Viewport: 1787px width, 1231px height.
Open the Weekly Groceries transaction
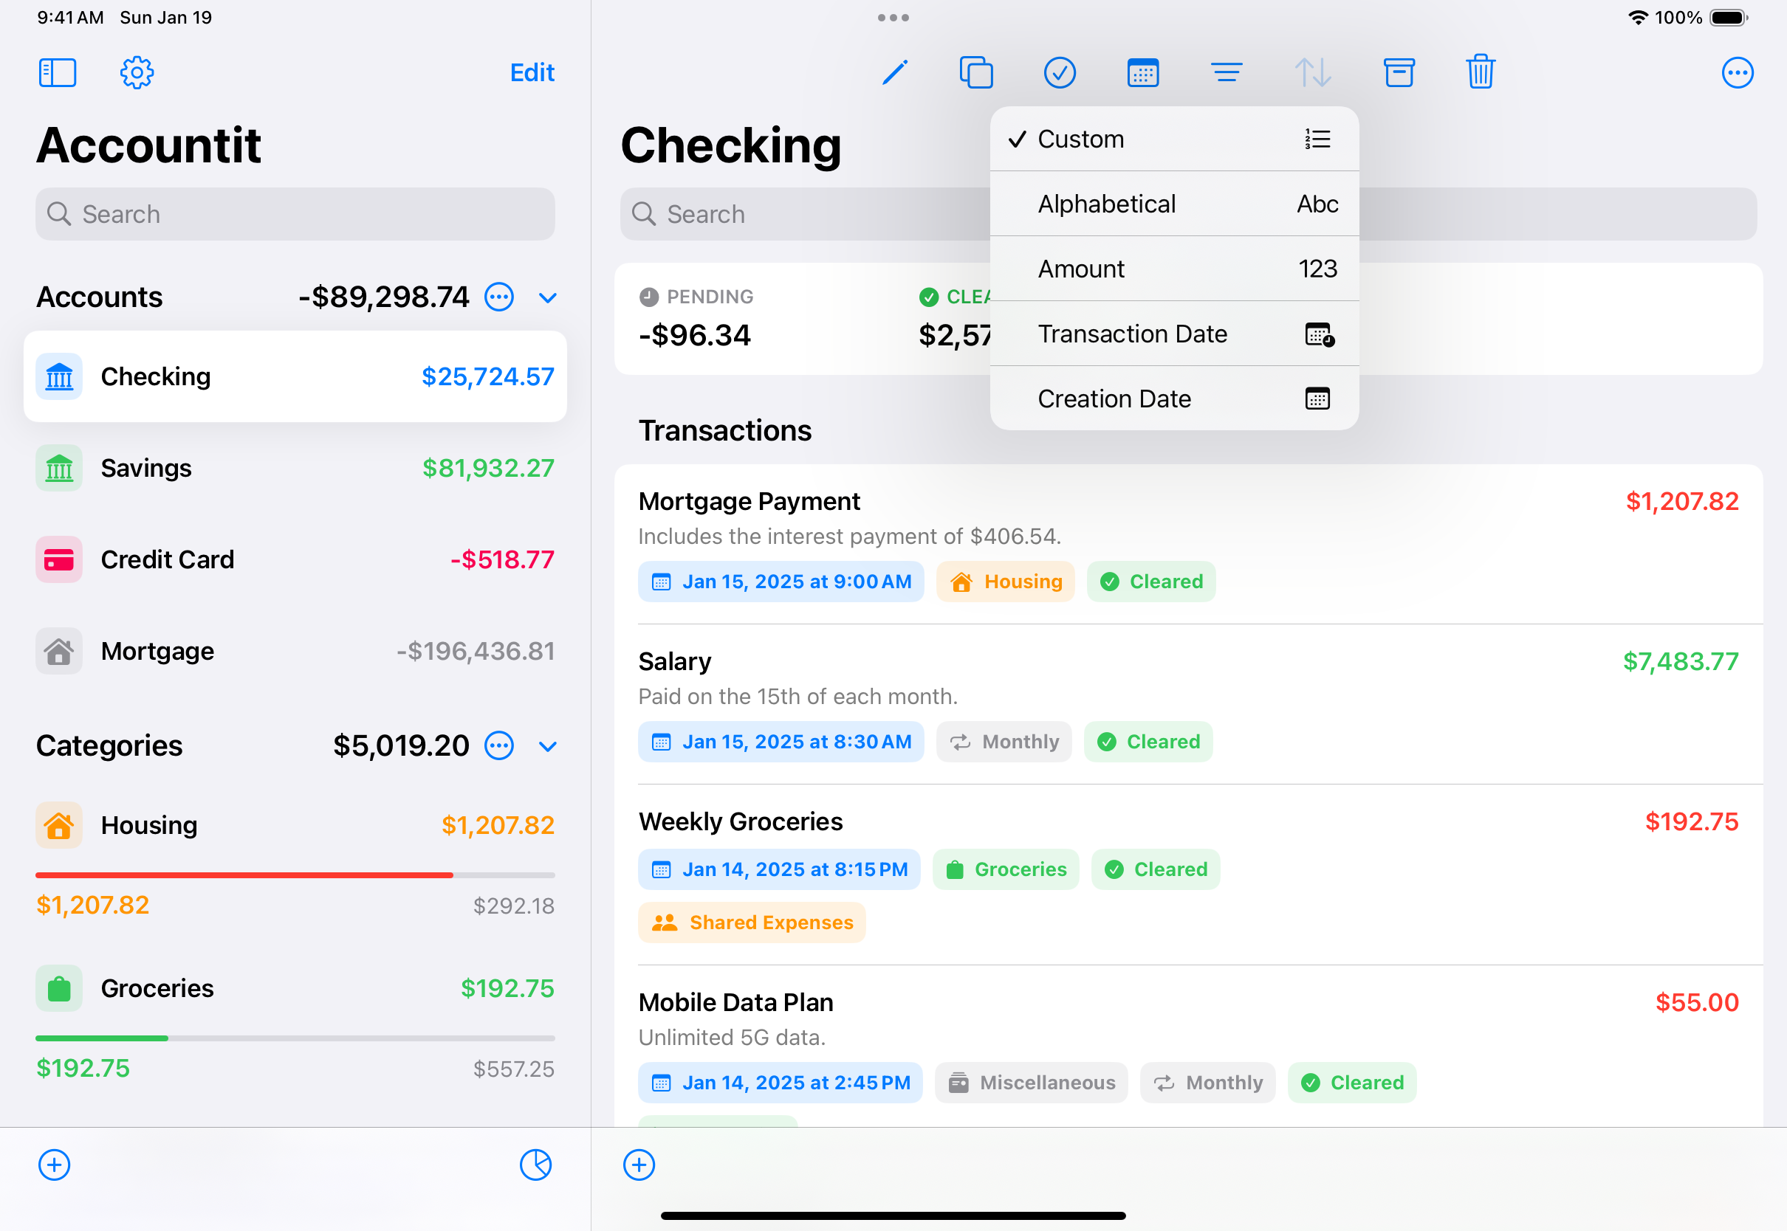(1189, 875)
